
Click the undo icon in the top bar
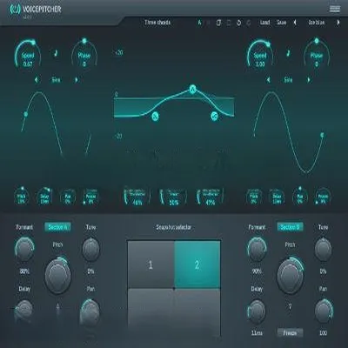(x=238, y=23)
